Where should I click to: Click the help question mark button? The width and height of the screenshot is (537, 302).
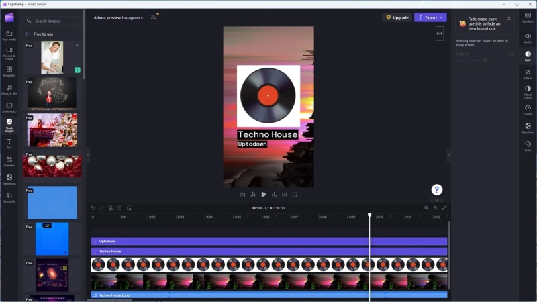coord(437,189)
